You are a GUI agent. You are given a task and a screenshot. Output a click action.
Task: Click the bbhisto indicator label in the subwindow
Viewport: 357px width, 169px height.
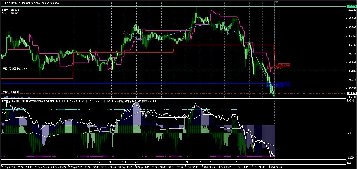(x=6, y=100)
